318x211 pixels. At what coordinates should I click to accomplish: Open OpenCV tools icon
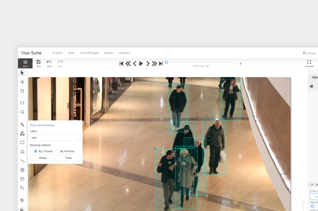coord(22,133)
